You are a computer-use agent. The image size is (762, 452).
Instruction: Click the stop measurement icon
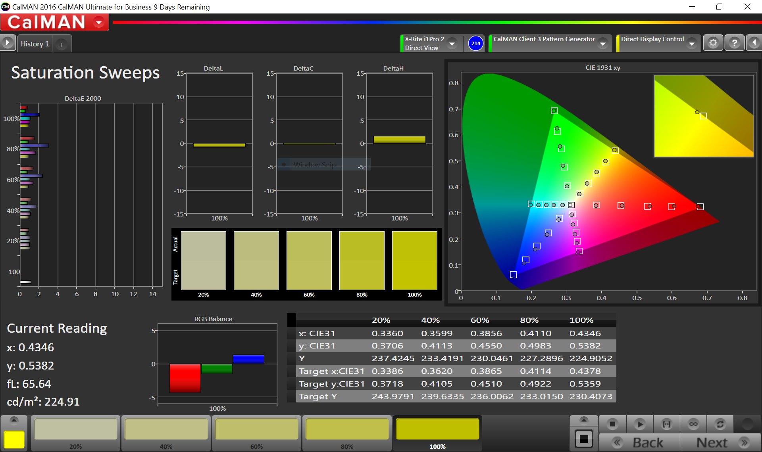click(x=612, y=424)
